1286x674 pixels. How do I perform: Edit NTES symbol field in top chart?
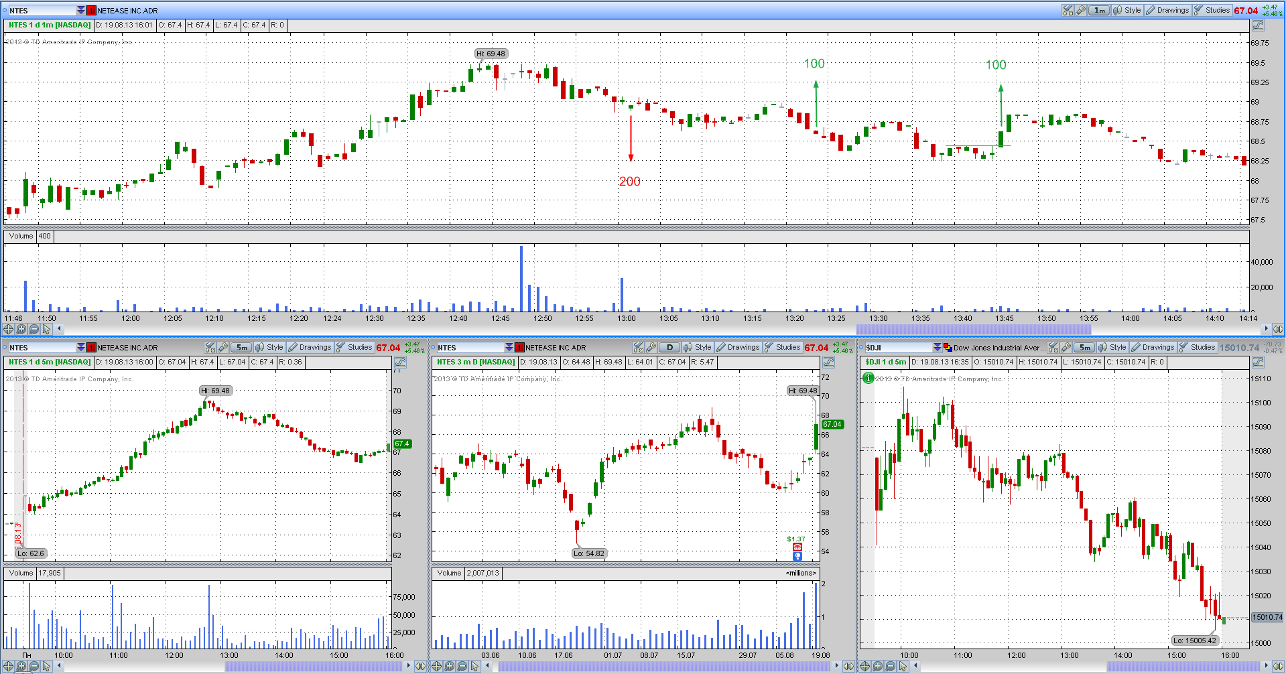42,10
